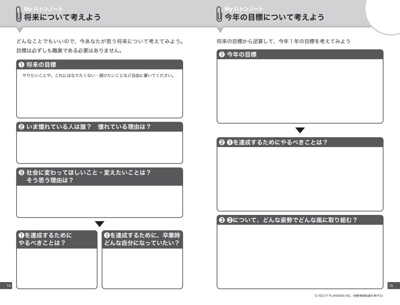Click the NOLTY PLANNERS INC. copyright text
Viewport: 400px width, 305px height.
[x=349, y=296]
